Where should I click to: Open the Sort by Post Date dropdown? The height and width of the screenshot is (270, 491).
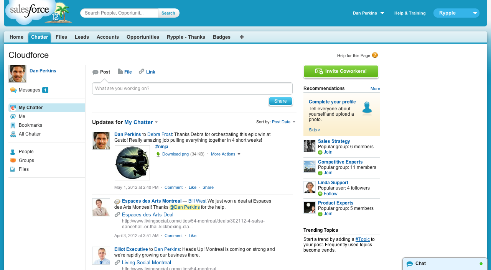(294, 122)
